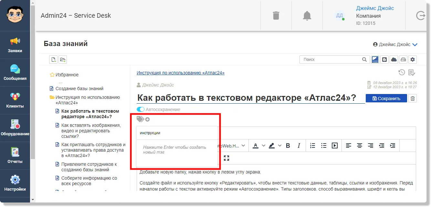This screenshot has height=207, width=431.
Task: Delete the article with the trash button
Action: pyautogui.click(x=413, y=99)
